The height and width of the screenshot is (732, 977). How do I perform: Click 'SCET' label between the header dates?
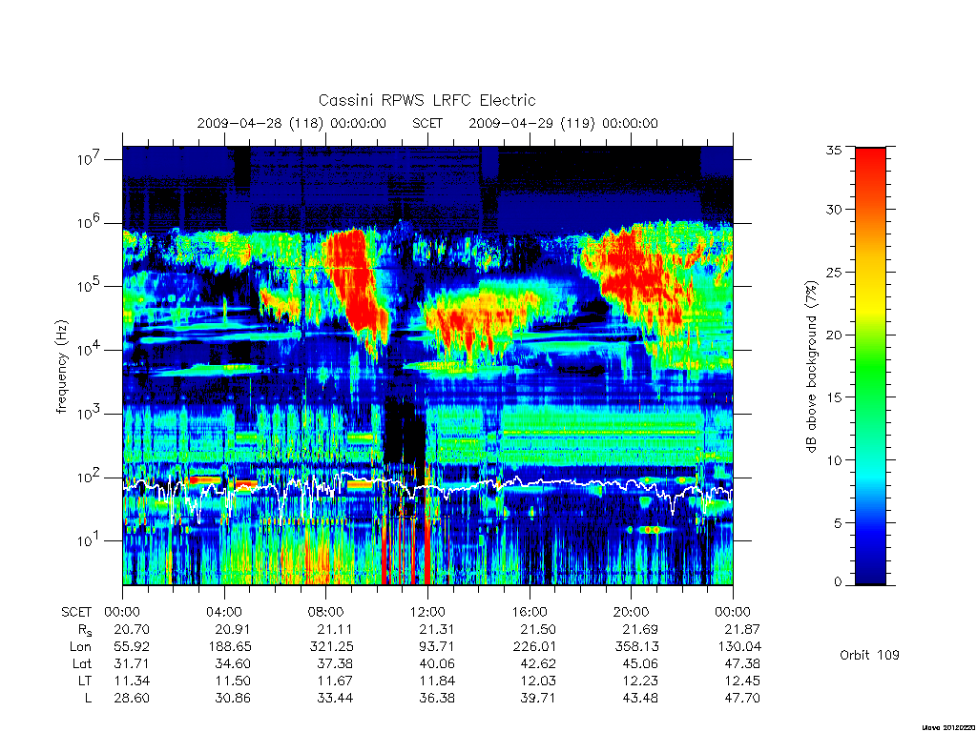click(427, 123)
